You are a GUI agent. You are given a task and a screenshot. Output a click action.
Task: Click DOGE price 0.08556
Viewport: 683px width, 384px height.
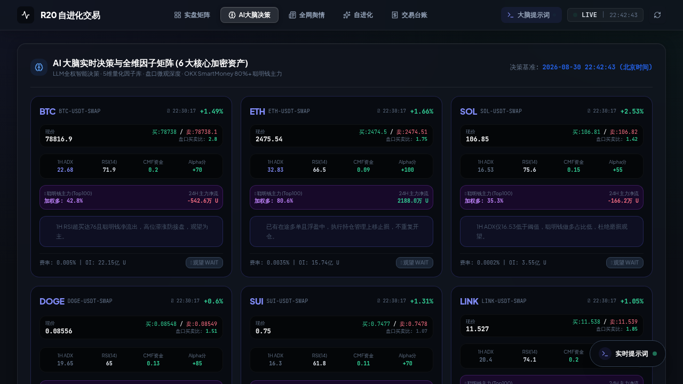(59, 331)
